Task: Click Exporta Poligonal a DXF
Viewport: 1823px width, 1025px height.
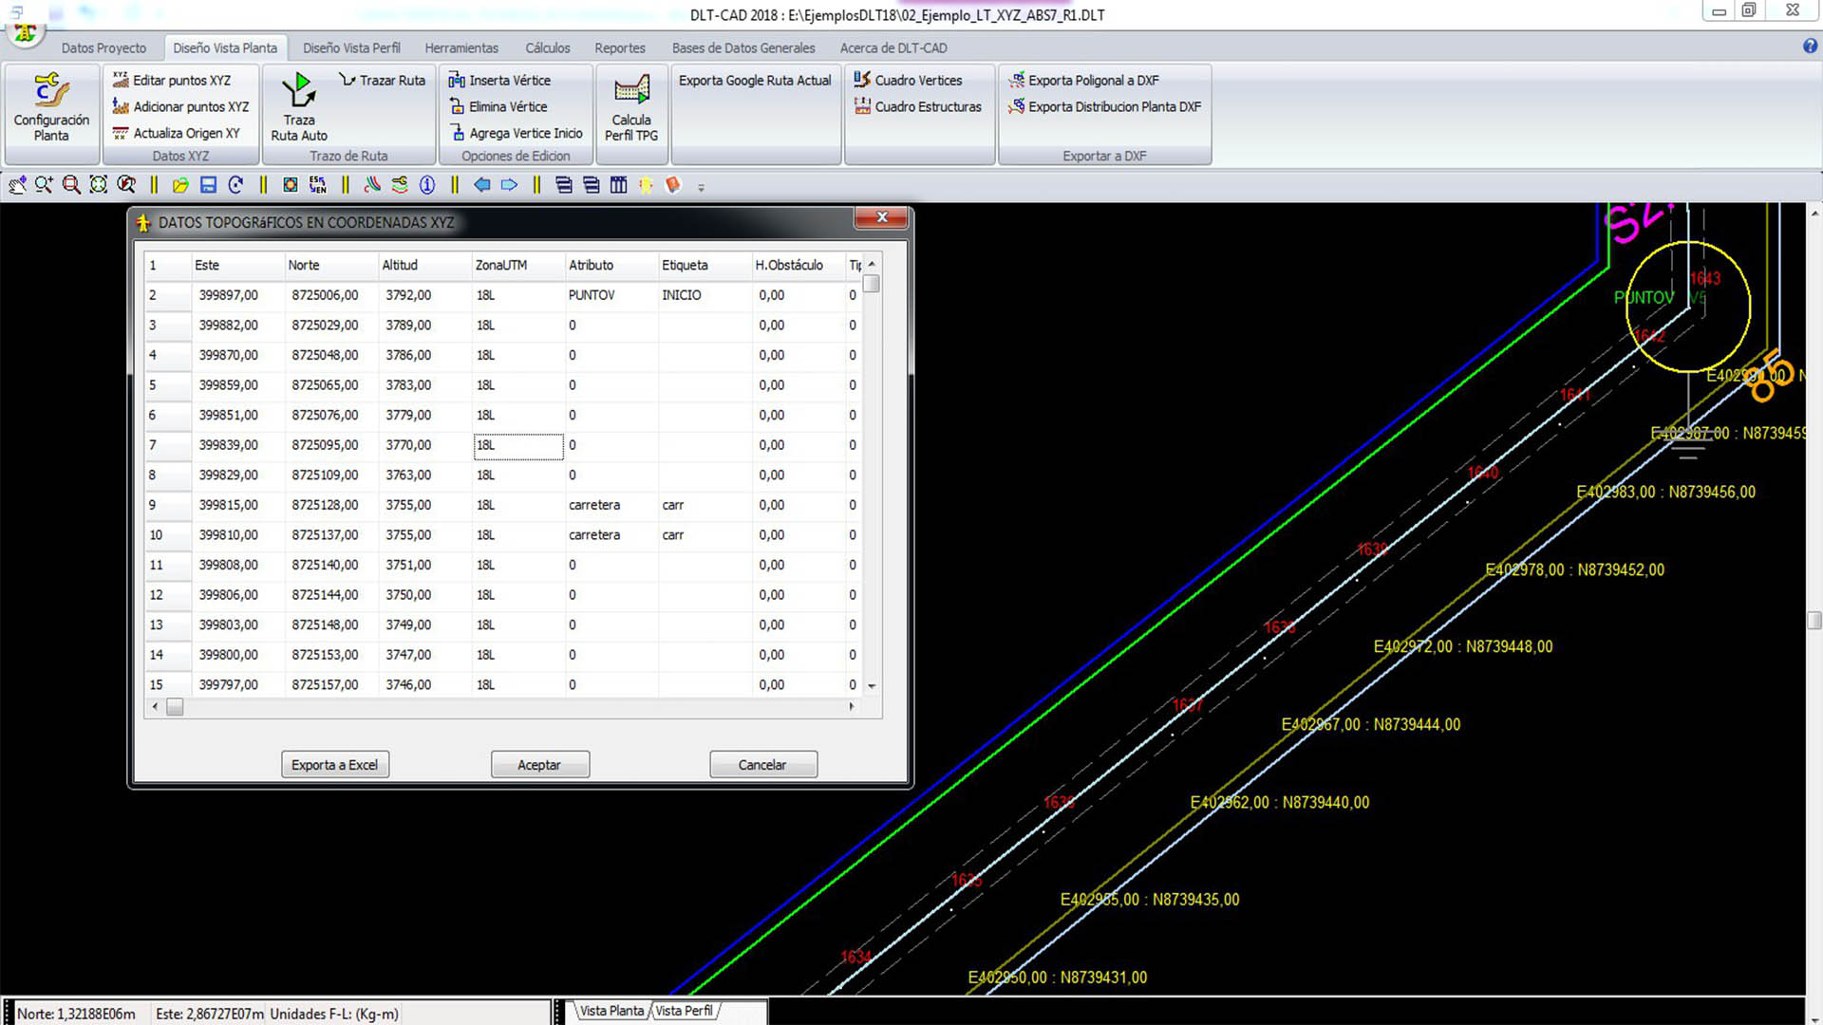Action: click(1092, 81)
